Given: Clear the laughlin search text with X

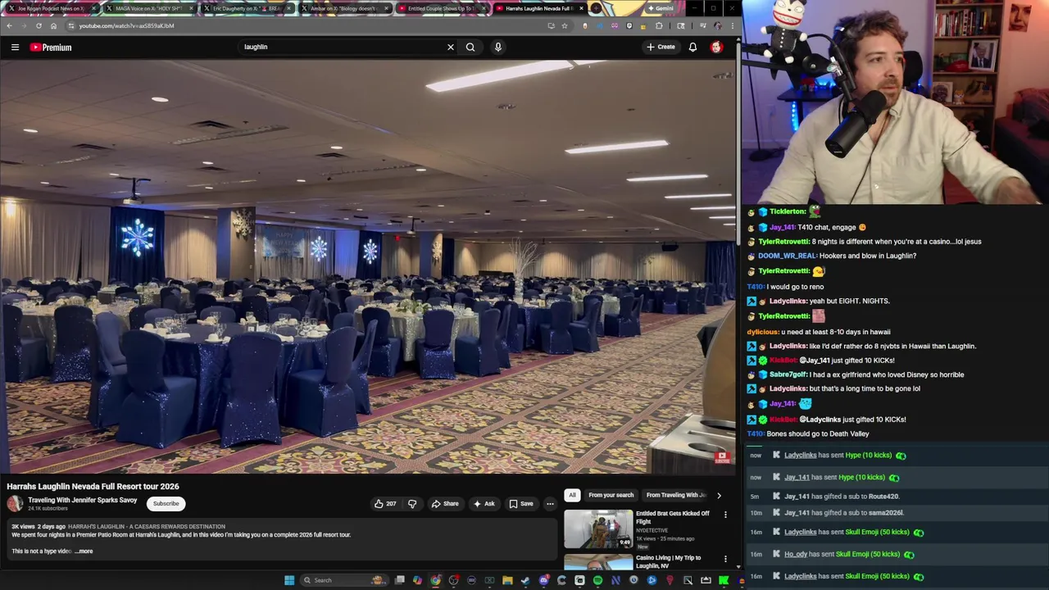Looking at the screenshot, I should coord(450,47).
